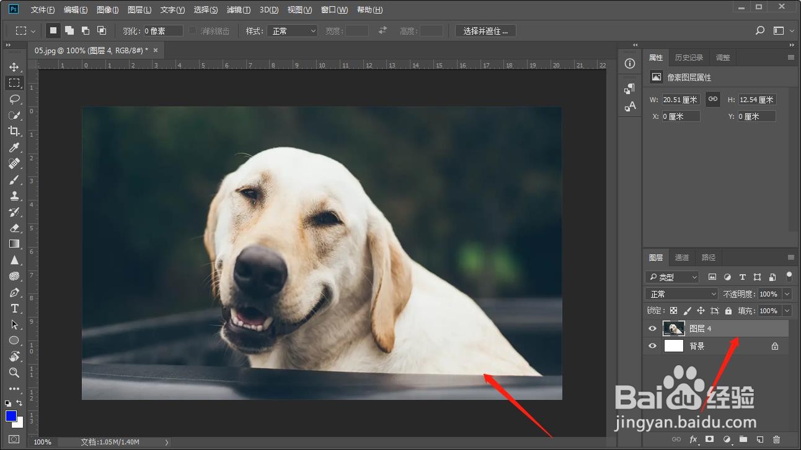Open the fx layer style menu
The image size is (801, 450).
pos(694,439)
